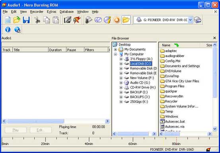Image resolution: width=220 pixels, height=153 pixels.
Task: Expand the Local Disk (C:) node
Action: click(121, 64)
